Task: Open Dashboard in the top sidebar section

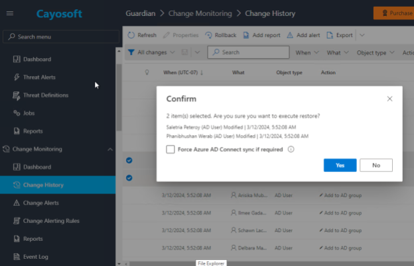Action: (x=37, y=60)
